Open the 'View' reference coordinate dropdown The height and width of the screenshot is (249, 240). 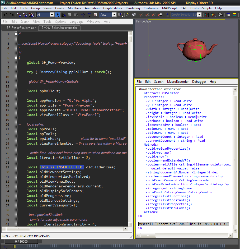(x=114, y=15)
